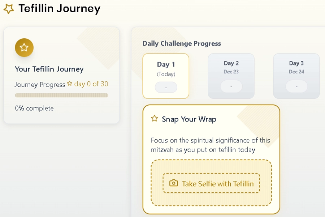Viewport: 325px width, 217px height.
Task: Select the 'Your Tefillin Journey' heading
Action: [x=49, y=69]
